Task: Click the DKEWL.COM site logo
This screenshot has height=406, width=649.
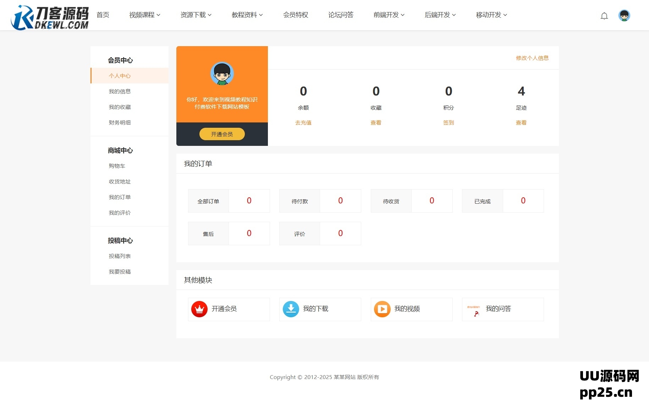Action: pos(50,17)
